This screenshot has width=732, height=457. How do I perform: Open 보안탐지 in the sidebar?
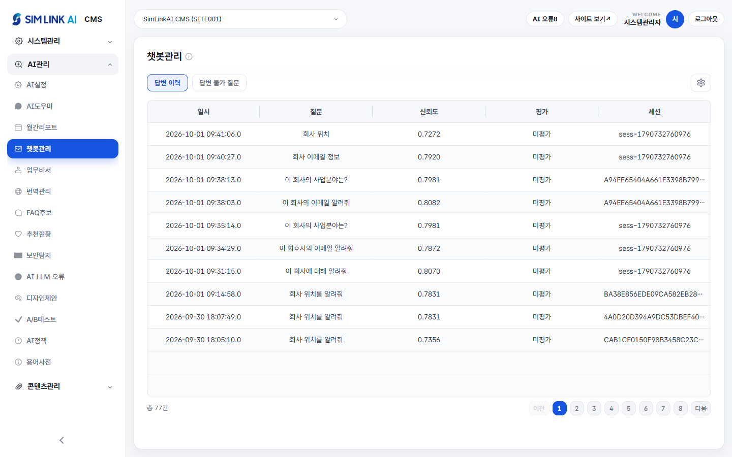click(63, 255)
